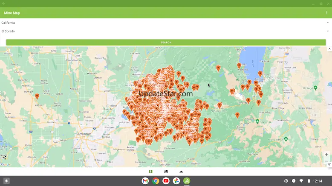Click the Mine Map app shelf icon
The width and height of the screenshot is (332, 186).
coord(187,181)
